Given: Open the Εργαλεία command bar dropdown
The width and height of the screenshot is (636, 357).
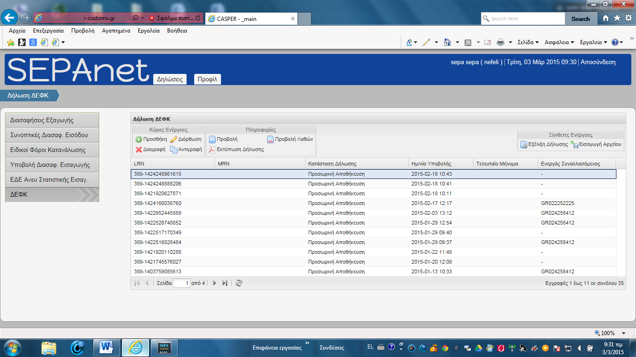Looking at the screenshot, I should click(594, 42).
